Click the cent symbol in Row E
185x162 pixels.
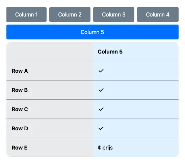point(99,148)
